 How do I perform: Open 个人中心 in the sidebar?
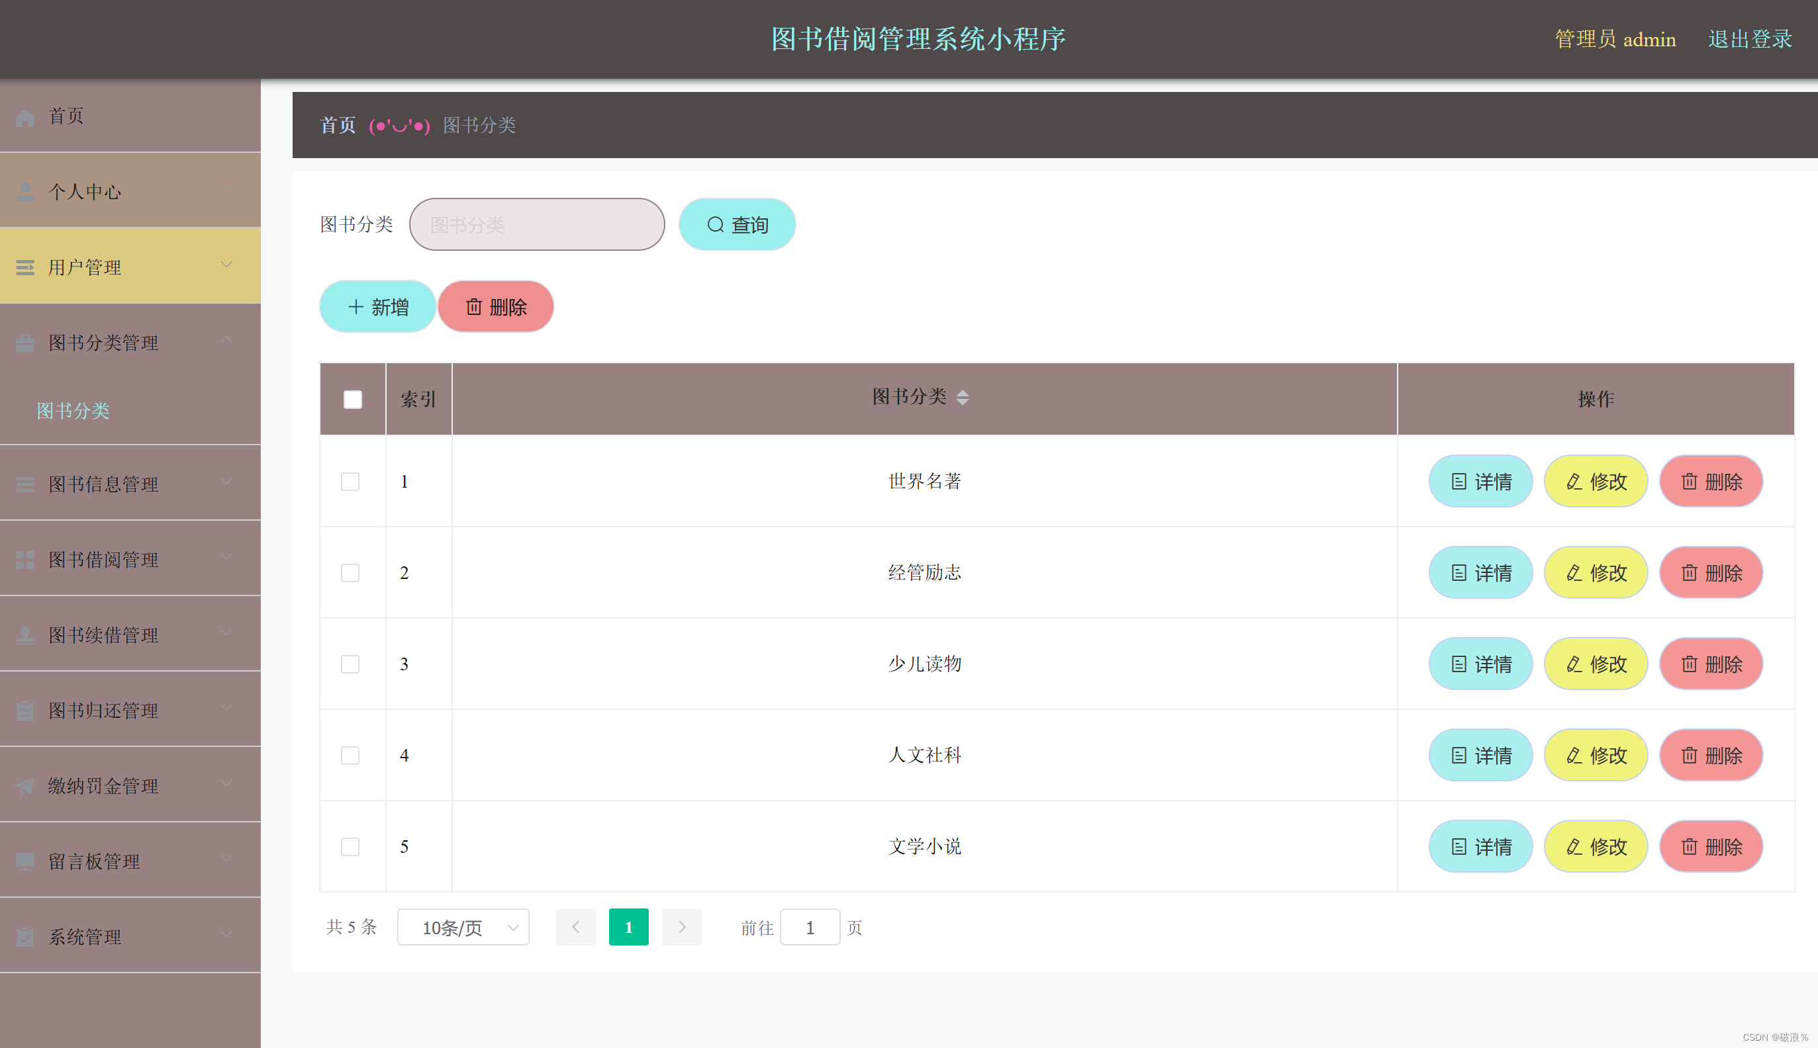point(130,191)
